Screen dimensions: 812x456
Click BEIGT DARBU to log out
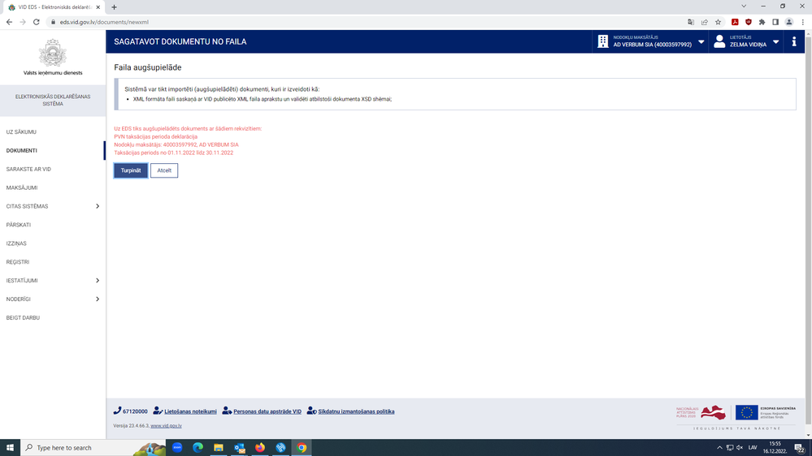23,318
